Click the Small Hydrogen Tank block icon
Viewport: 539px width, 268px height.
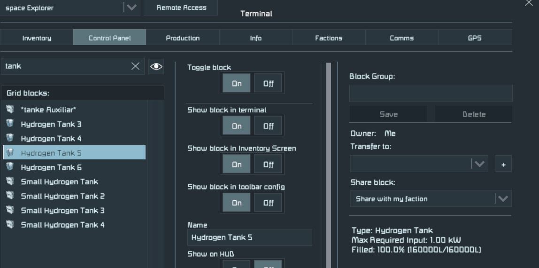(10, 181)
